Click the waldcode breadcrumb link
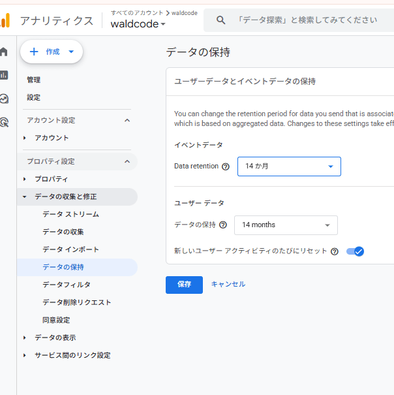This screenshot has width=394, height=395. [x=185, y=13]
